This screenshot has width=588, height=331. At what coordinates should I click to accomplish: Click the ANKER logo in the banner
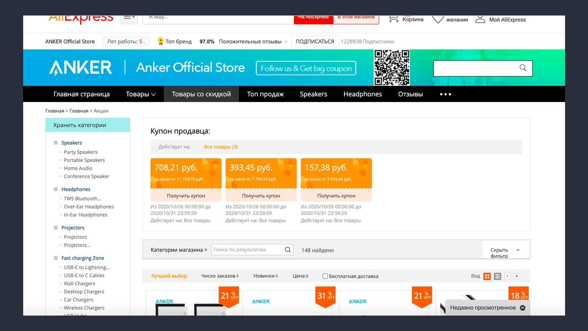point(81,68)
